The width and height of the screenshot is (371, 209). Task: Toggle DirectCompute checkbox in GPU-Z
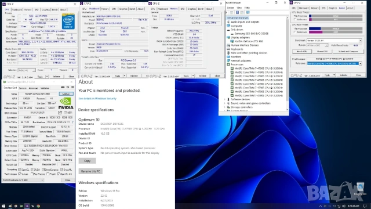coord(43,170)
